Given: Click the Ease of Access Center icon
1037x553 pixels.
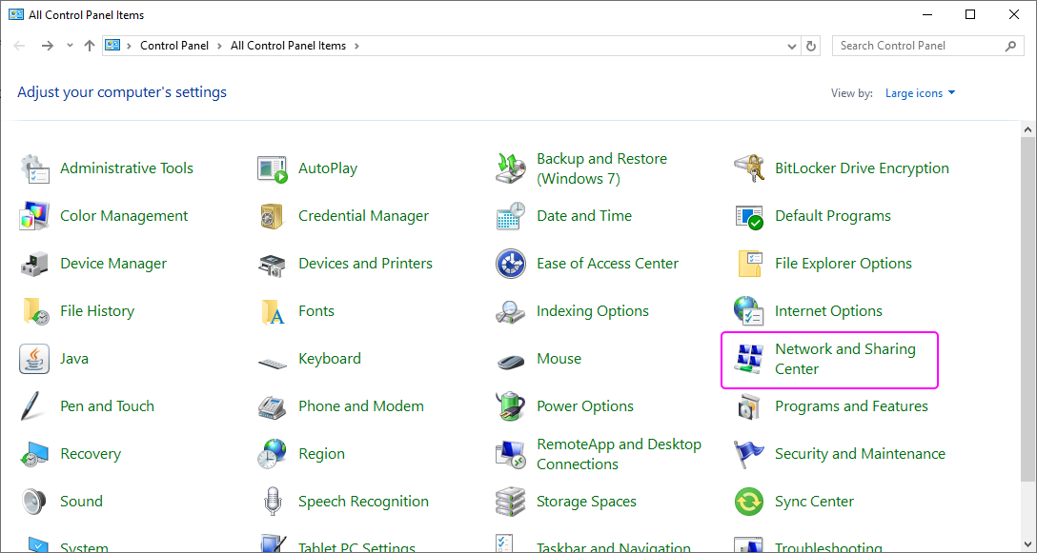Looking at the screenshot, I should [x=511, y=264].
